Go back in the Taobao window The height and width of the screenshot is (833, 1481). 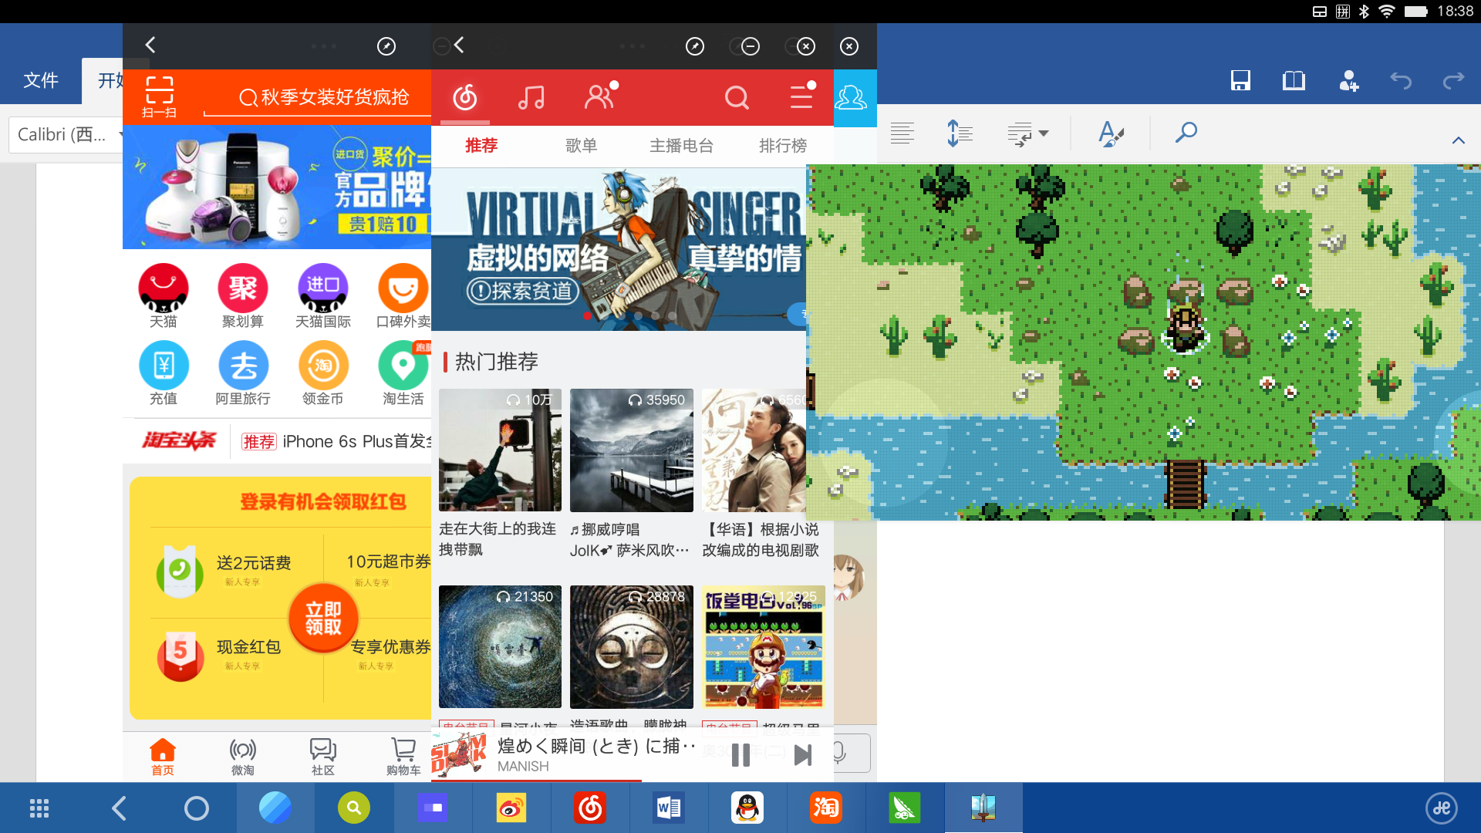(150, 46)
